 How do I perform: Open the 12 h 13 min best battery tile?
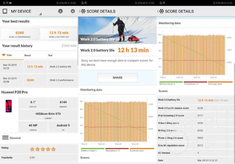point(59,34)
